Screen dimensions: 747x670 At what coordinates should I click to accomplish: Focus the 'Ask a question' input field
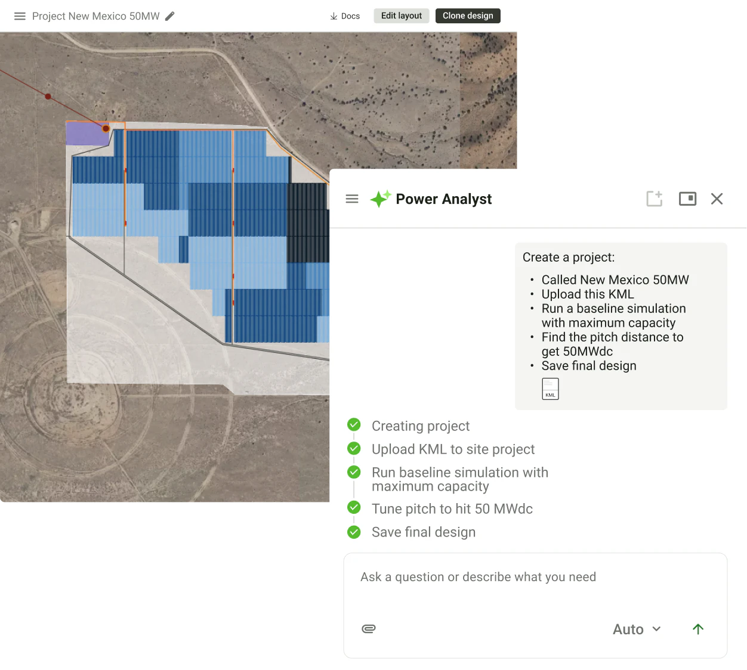point(535,577)
